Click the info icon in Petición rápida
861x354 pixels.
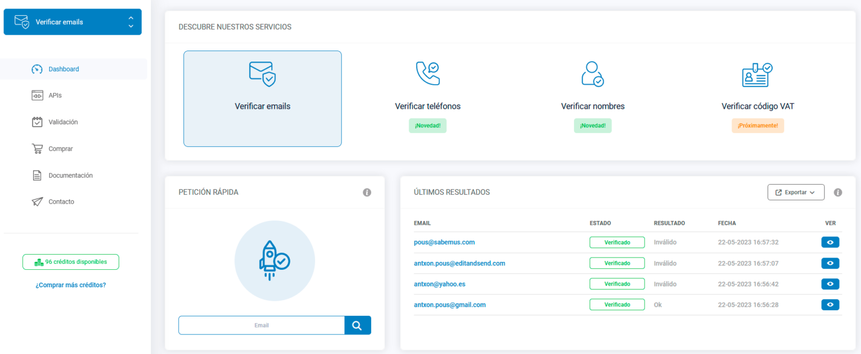(x=367, y=192)
